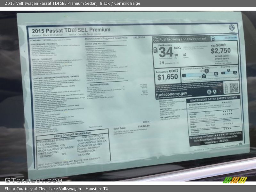Click the annual fuel cost '$1,650'

coord(168,77)
